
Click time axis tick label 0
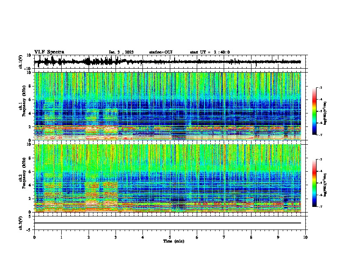click(x=34, y=237)
